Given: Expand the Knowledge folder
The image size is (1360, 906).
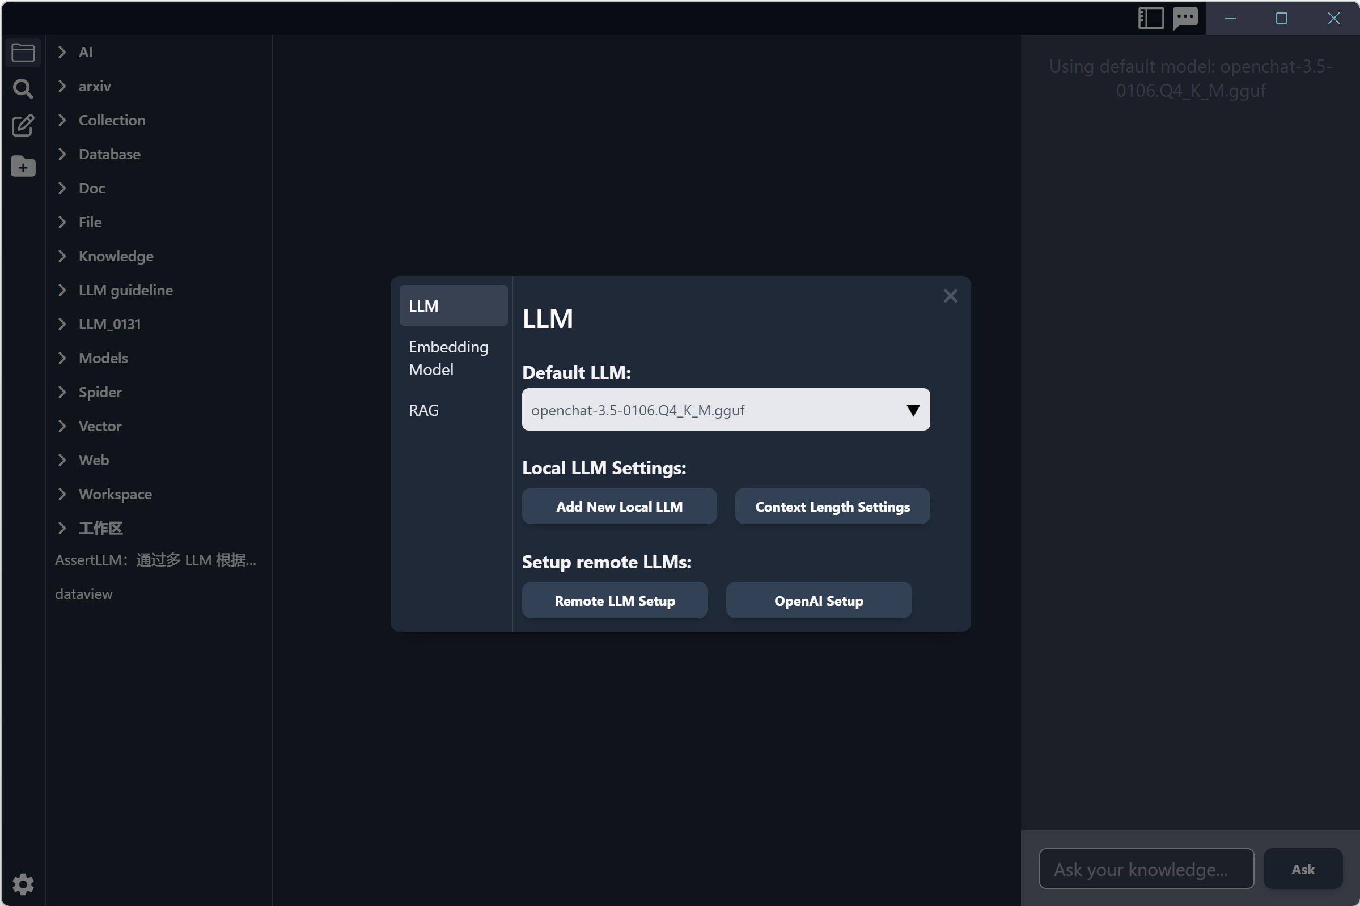Looking at the screenshot, I should tap(116, 256).
